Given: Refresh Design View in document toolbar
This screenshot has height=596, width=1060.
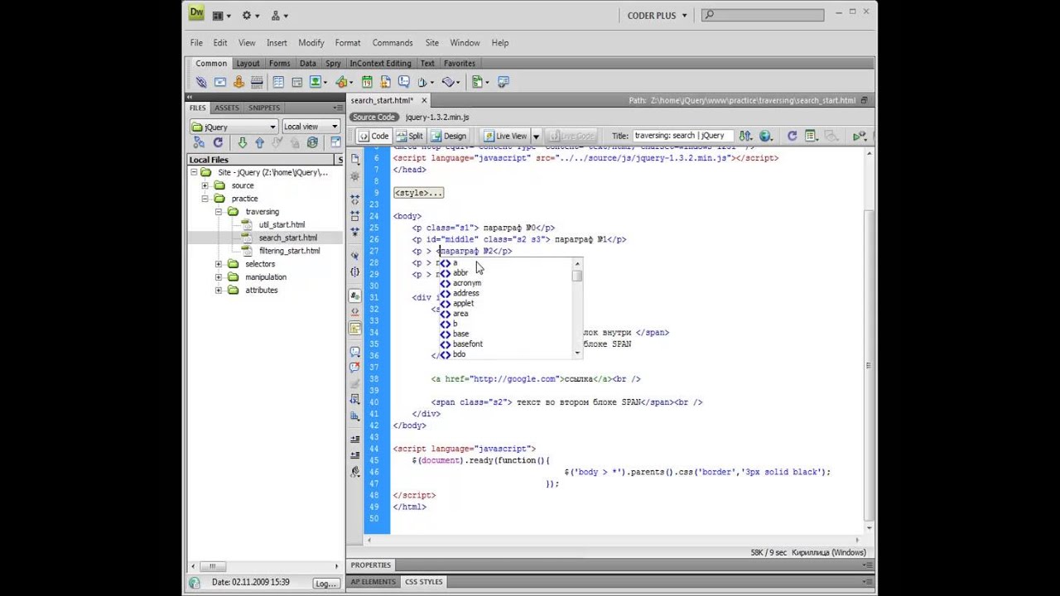Looking at the screenshot, I should (x=792, y=136).
